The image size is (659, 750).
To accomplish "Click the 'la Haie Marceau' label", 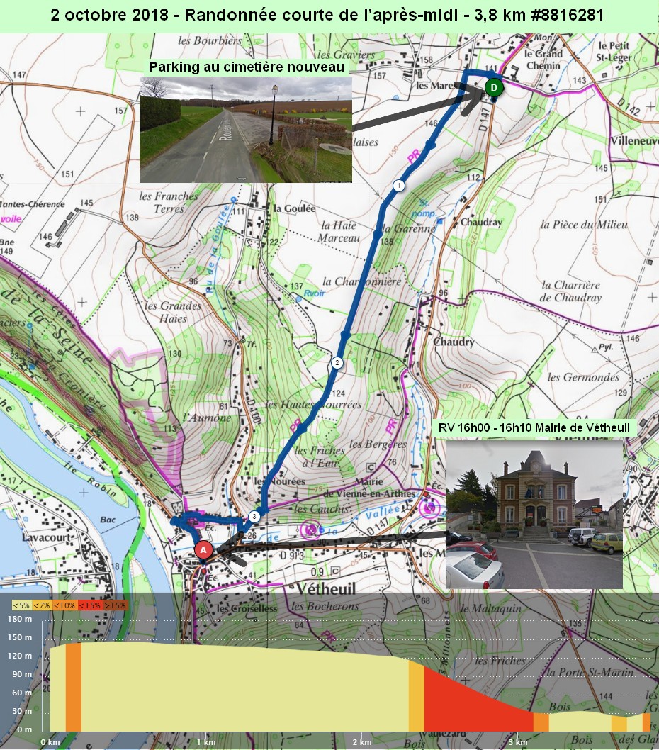I will 339,232.
